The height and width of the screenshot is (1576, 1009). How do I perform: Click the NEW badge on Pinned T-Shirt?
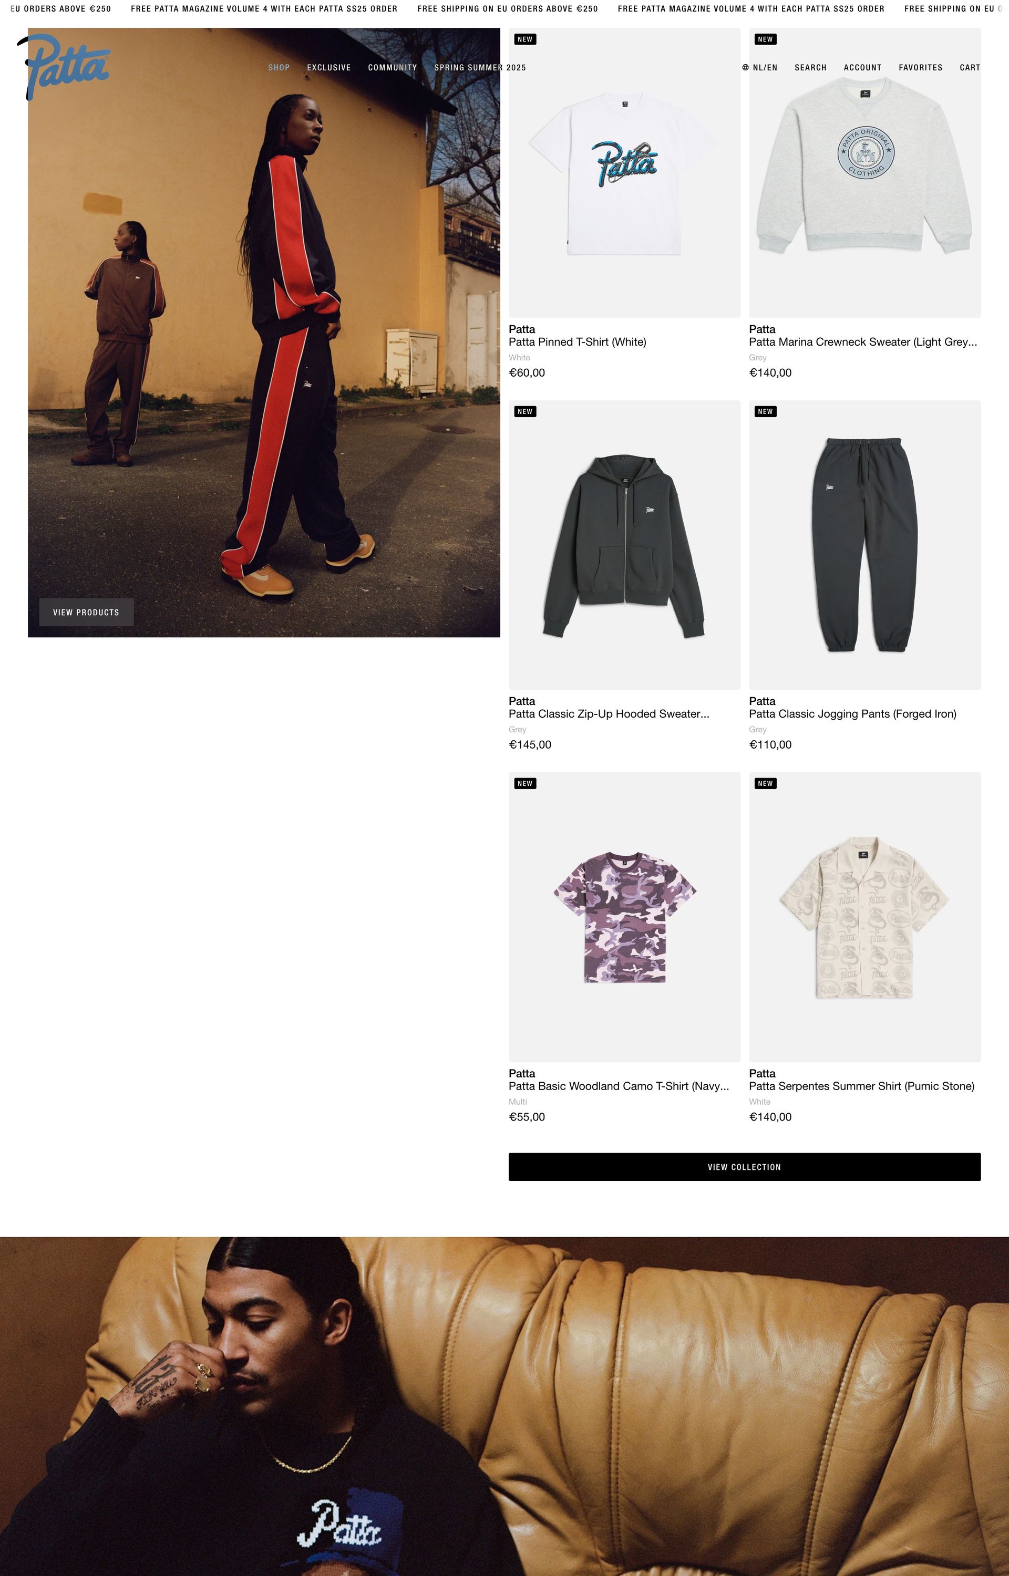coord(525,39)
